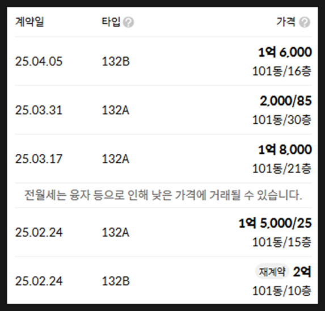Click the 전월세 loan notice text

click(163, 195)
